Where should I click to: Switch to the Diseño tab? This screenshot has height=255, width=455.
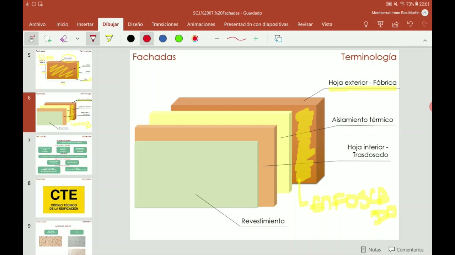tap(135, 24)
